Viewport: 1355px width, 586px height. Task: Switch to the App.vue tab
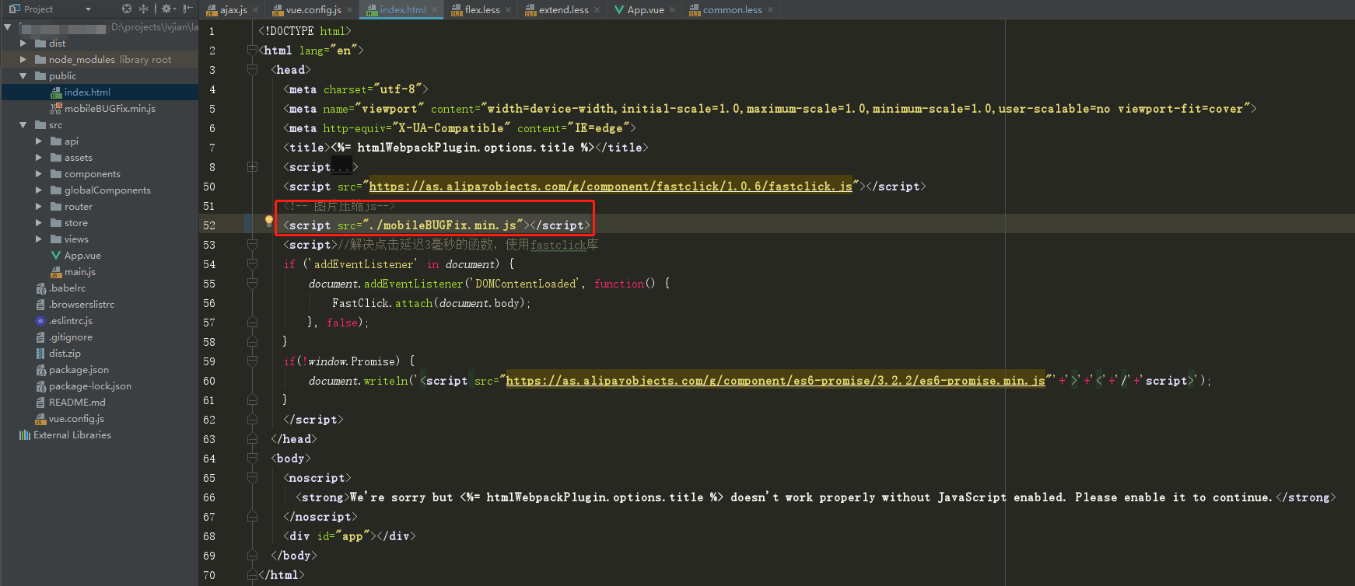[x=646, y=9]
